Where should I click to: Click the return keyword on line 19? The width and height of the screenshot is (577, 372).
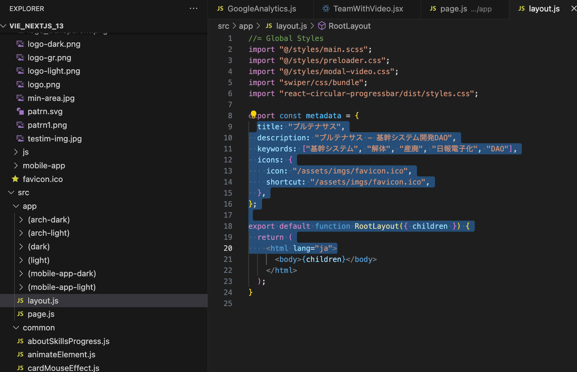pos(270,238)
